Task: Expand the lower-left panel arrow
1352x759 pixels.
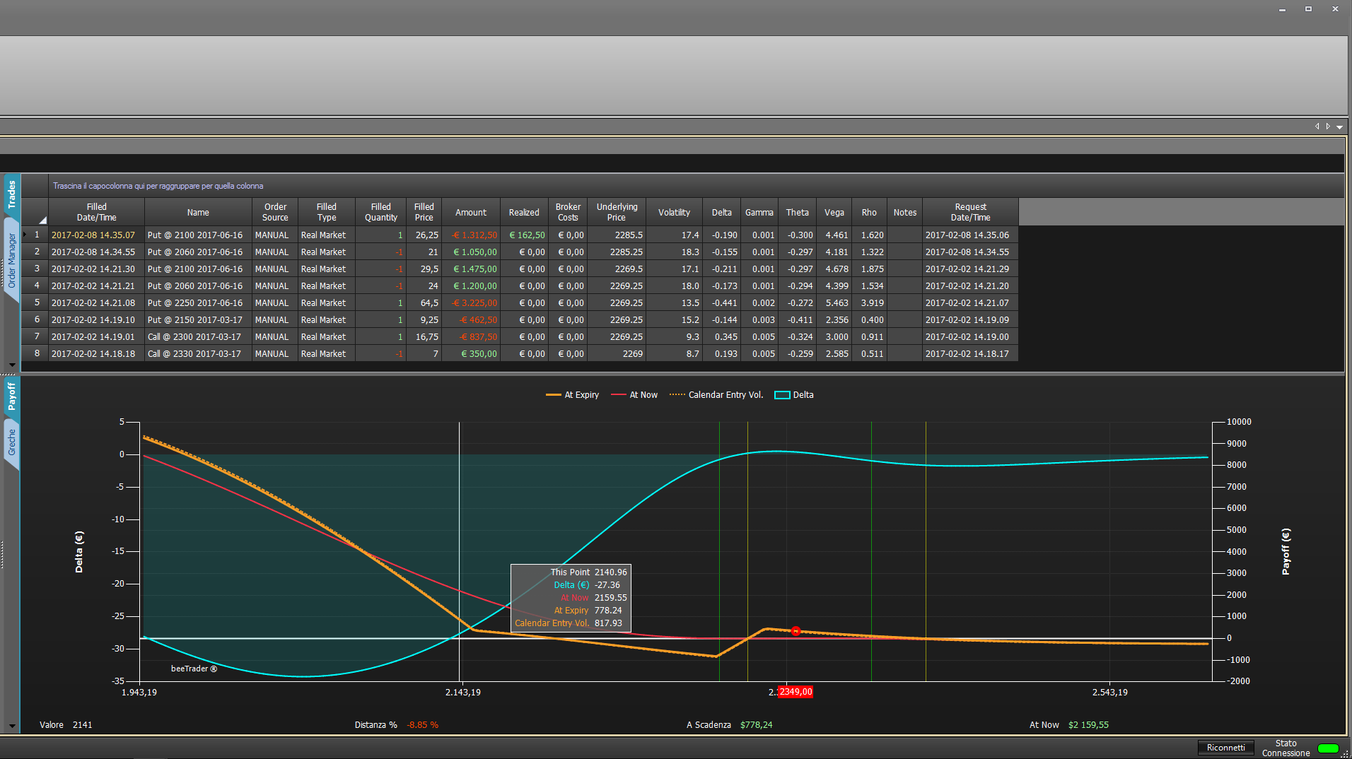Action: pyautogui.click(x=12, y=726)
